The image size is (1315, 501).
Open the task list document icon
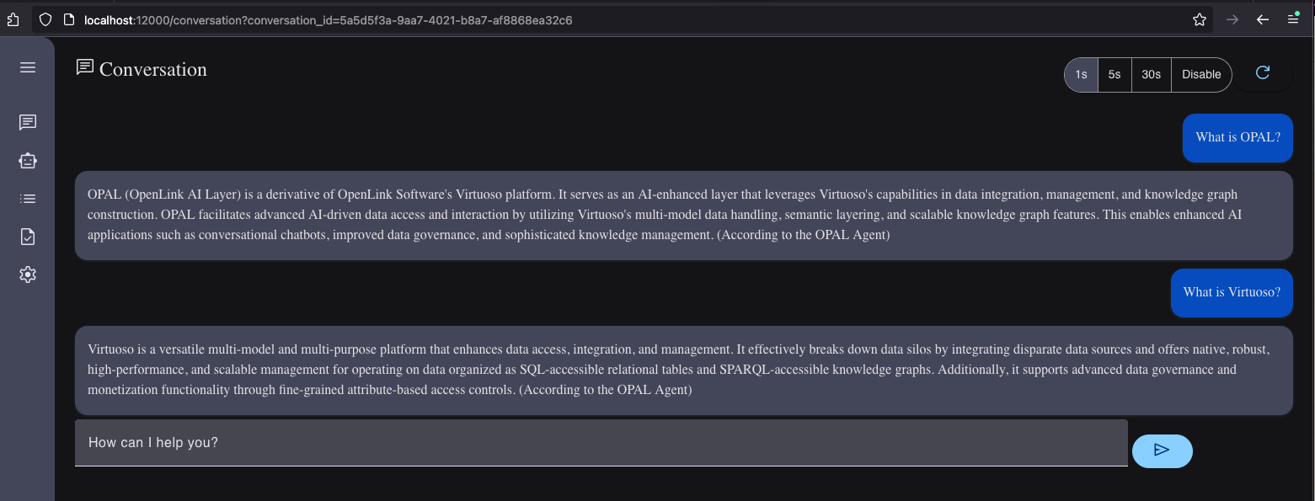click(x=28, y=237)
